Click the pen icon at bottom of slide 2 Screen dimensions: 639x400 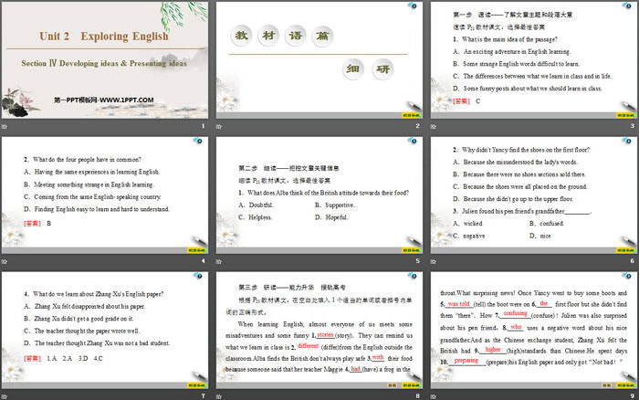click(414, 106)
